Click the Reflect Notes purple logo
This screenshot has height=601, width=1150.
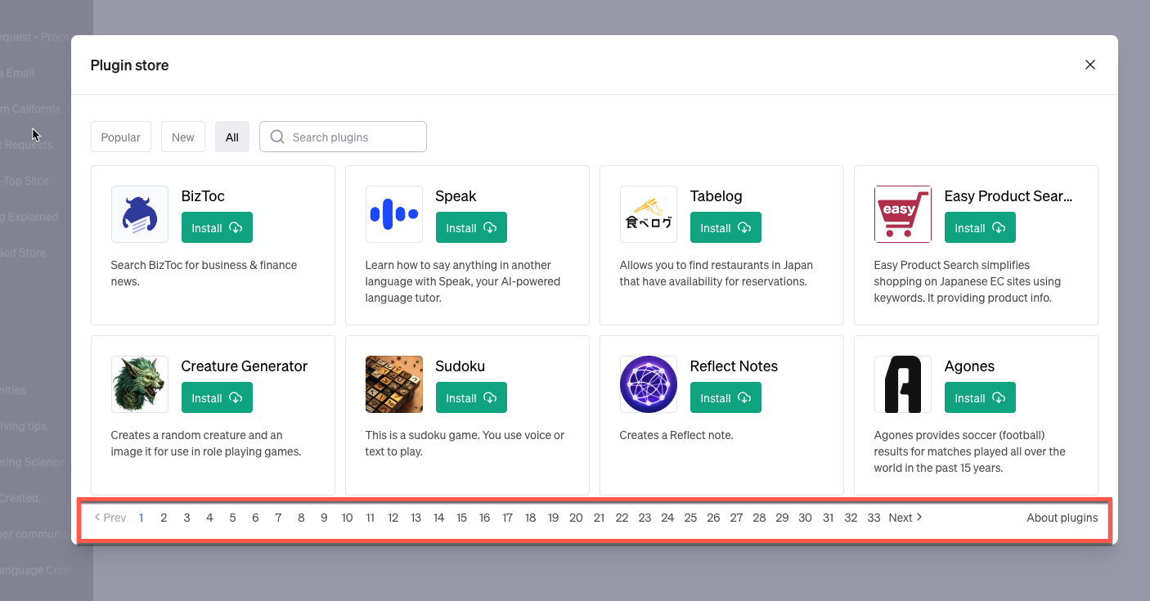pos(649,384)
